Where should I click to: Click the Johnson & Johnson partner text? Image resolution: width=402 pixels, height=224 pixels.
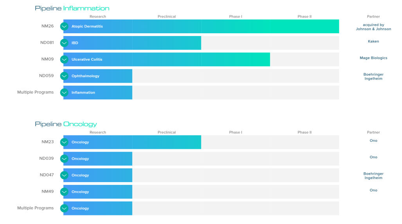pyautogui.click(x=373, y=29)
